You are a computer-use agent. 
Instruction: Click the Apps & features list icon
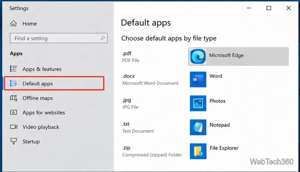[x=13, y=69]
